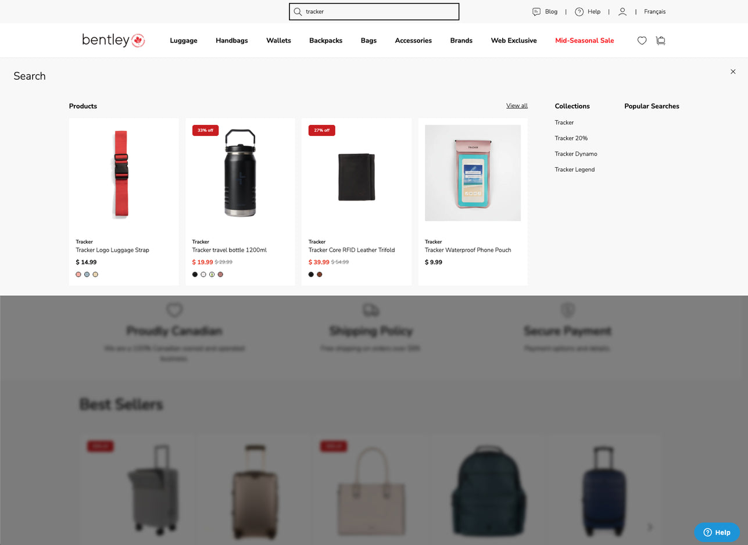This screenshot has width=748, height=545.
Task: Click the View all products link
Action: pos(517,106)
